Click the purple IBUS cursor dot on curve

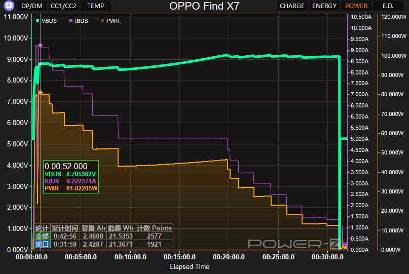point(40,45)
